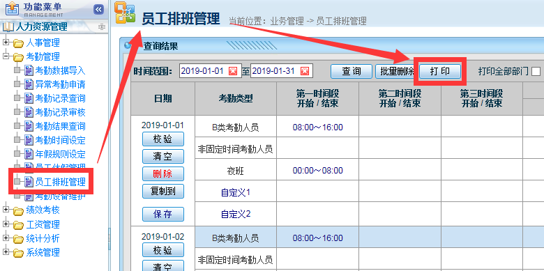Click the start date input field
The height and width of the screenshot is (271, 544).
click(204, 71)
